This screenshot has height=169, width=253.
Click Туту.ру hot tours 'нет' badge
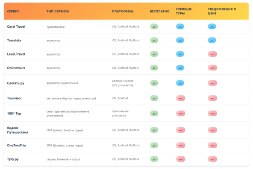tap(180, 159)
